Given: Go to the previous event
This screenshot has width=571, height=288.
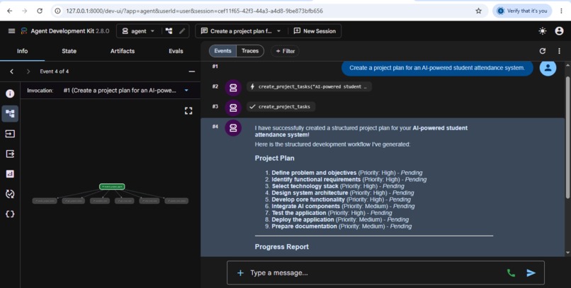Looking at the screenshot, I should click(11, 71).
